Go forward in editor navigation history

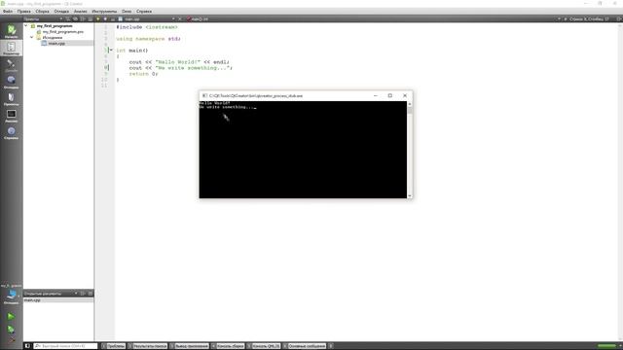click(105, 19)
